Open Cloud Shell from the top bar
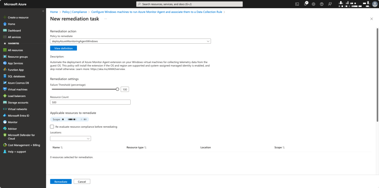 297,4
